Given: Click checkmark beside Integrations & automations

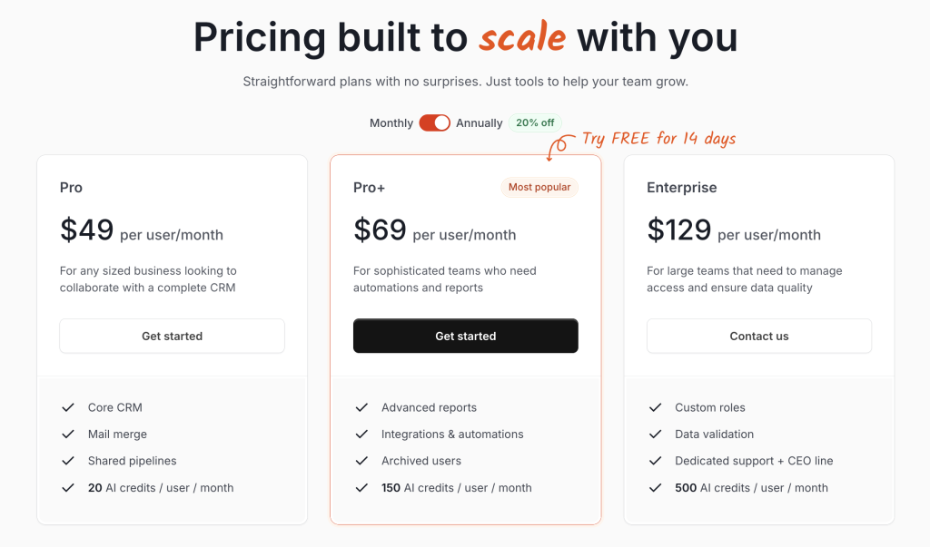Looking at the screenshot, I should [361, 435].
